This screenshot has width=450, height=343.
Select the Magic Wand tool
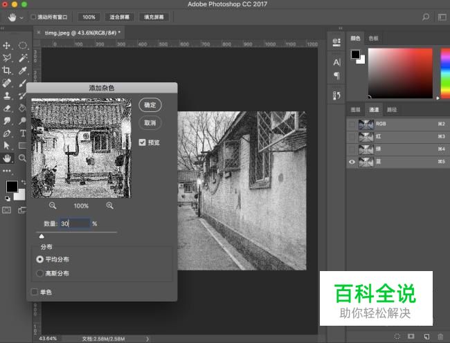[x=23, y=58]
